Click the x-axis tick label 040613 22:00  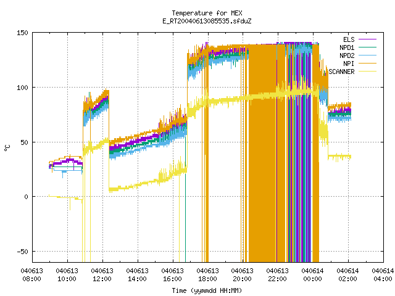coord(278,275)
